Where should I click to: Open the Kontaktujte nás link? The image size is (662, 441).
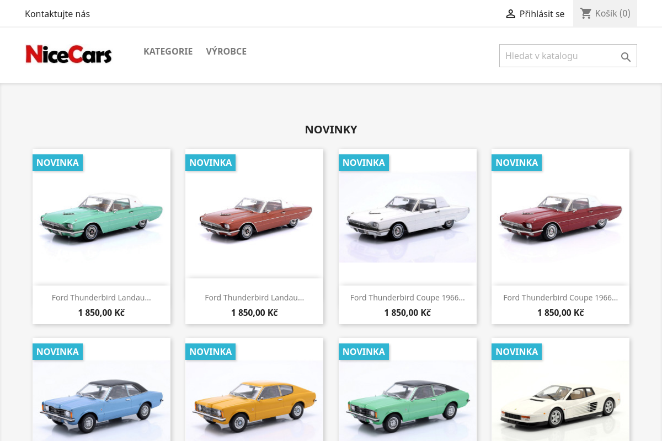click(x=57, y=14)
